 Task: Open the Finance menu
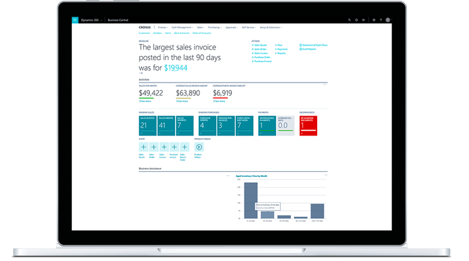[x=162, y=28]
